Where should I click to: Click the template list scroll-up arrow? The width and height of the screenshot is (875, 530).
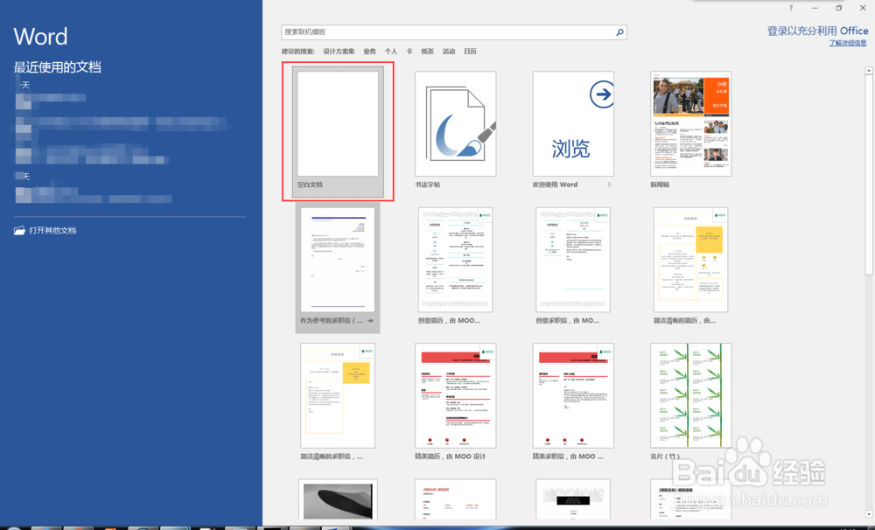pos(869,71)
